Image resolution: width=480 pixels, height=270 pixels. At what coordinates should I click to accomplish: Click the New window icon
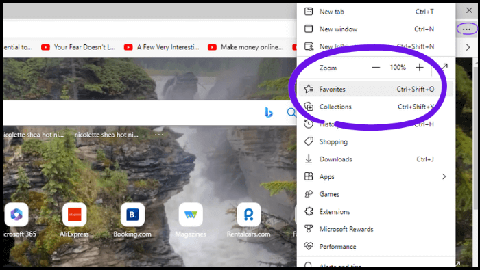tap(309, 29)
